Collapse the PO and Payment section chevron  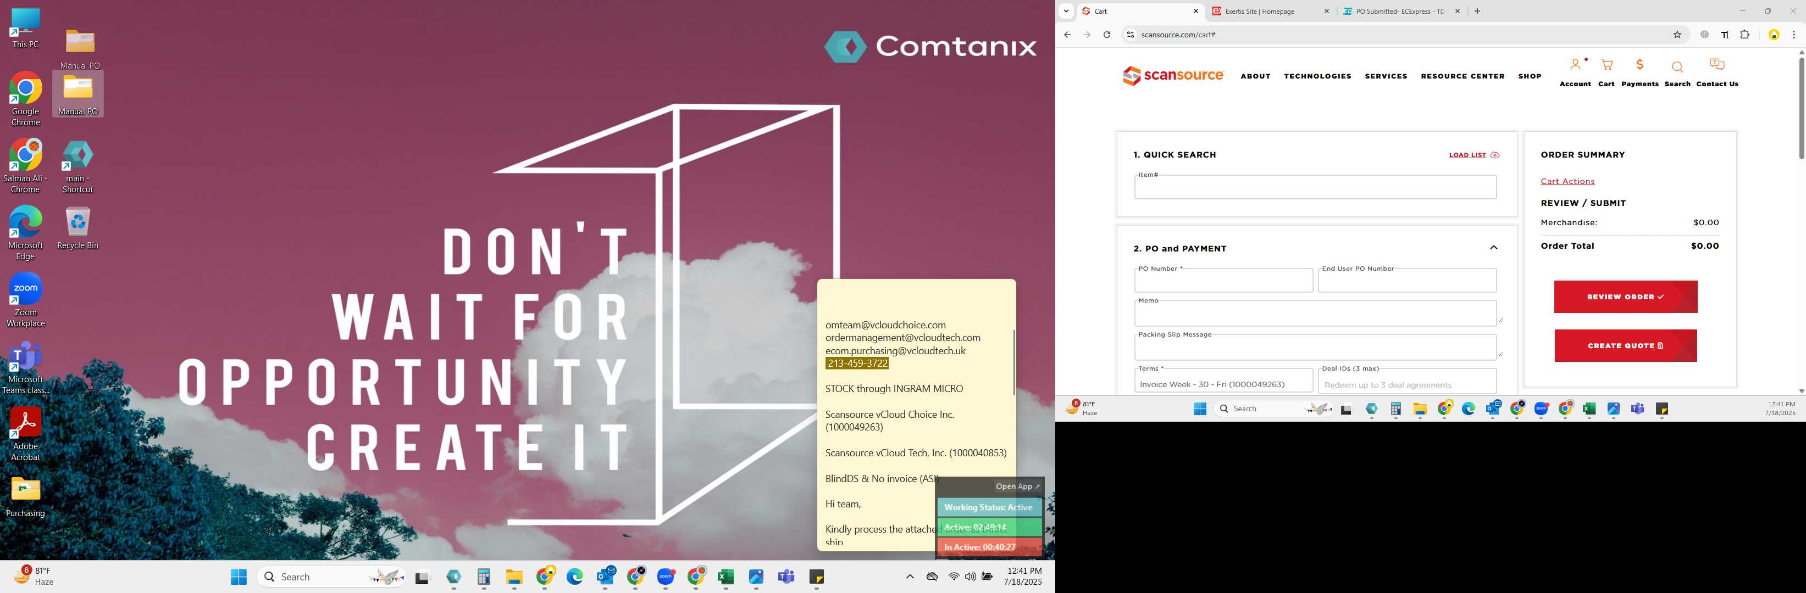1493,248
